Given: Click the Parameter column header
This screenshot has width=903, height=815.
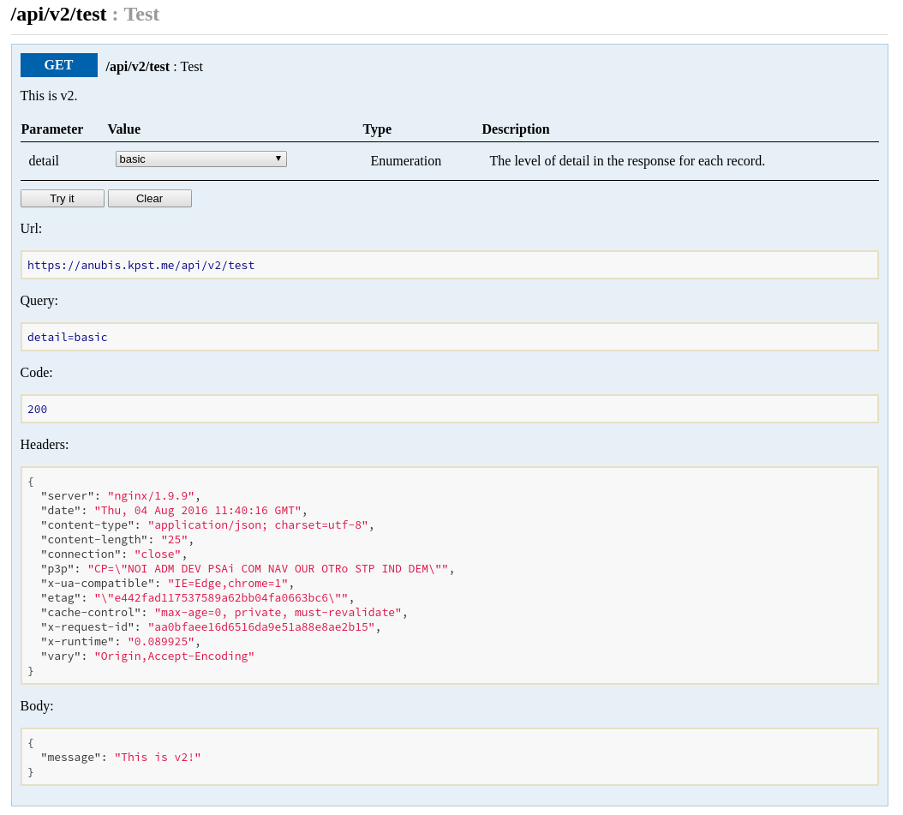Looking at the screenshot, I should click(x=51, y=129).
